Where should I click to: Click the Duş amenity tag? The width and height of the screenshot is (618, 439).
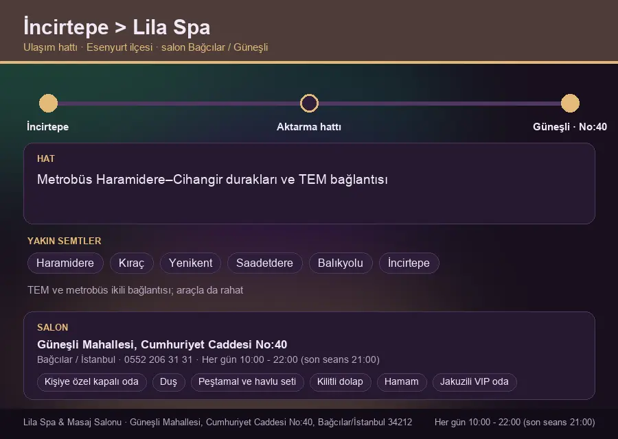point(169,382)
